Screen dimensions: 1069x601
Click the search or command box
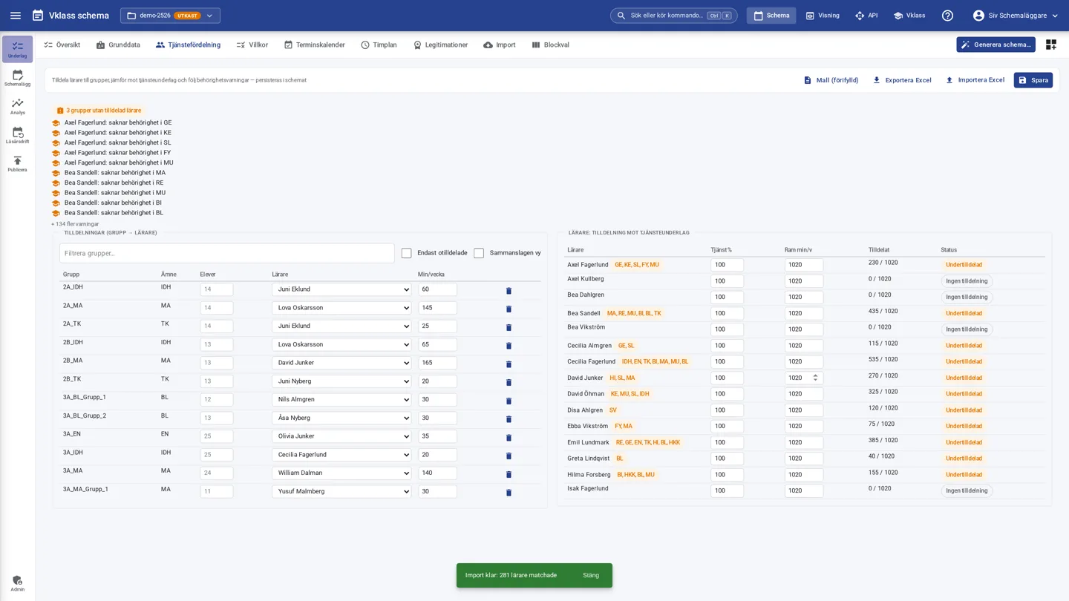pos(673,16)
